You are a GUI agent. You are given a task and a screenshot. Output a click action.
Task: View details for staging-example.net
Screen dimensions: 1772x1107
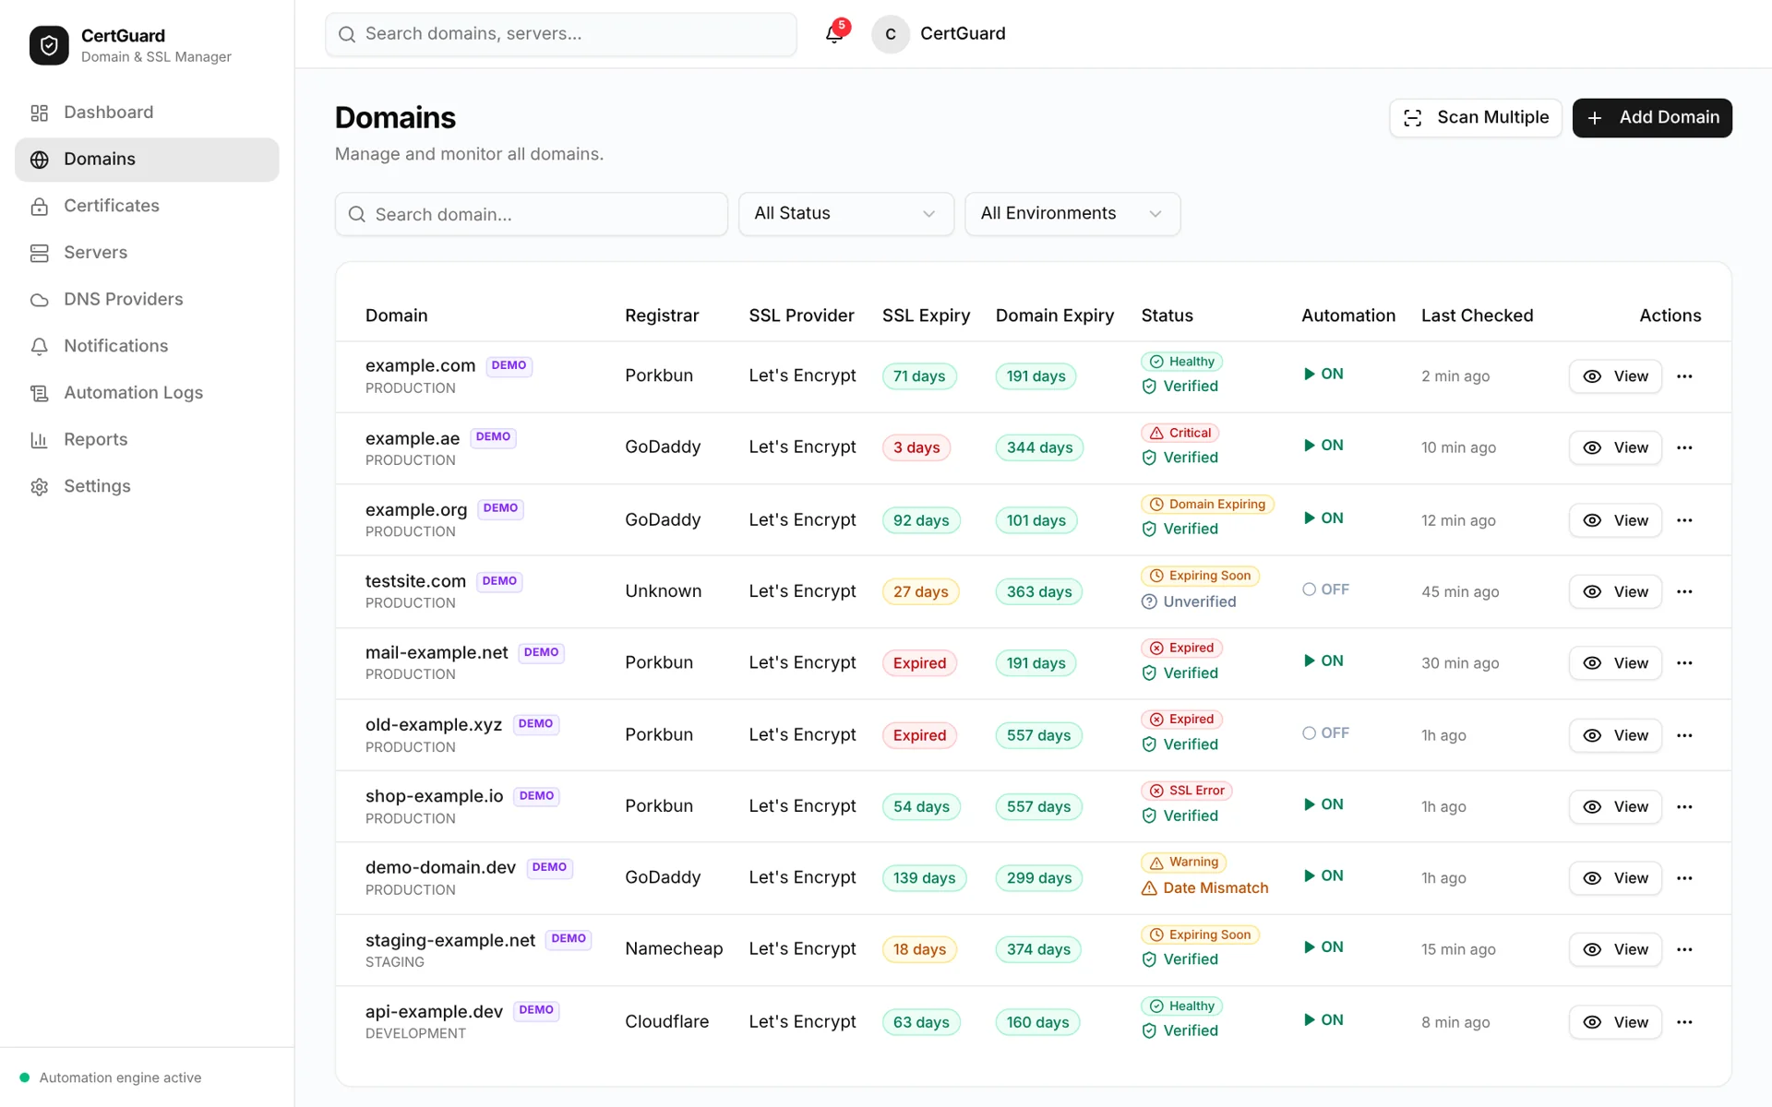coord(1615,949)
